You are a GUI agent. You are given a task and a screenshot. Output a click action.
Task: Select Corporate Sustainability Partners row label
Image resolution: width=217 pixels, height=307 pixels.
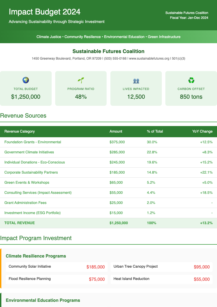[x=31, y=172]
